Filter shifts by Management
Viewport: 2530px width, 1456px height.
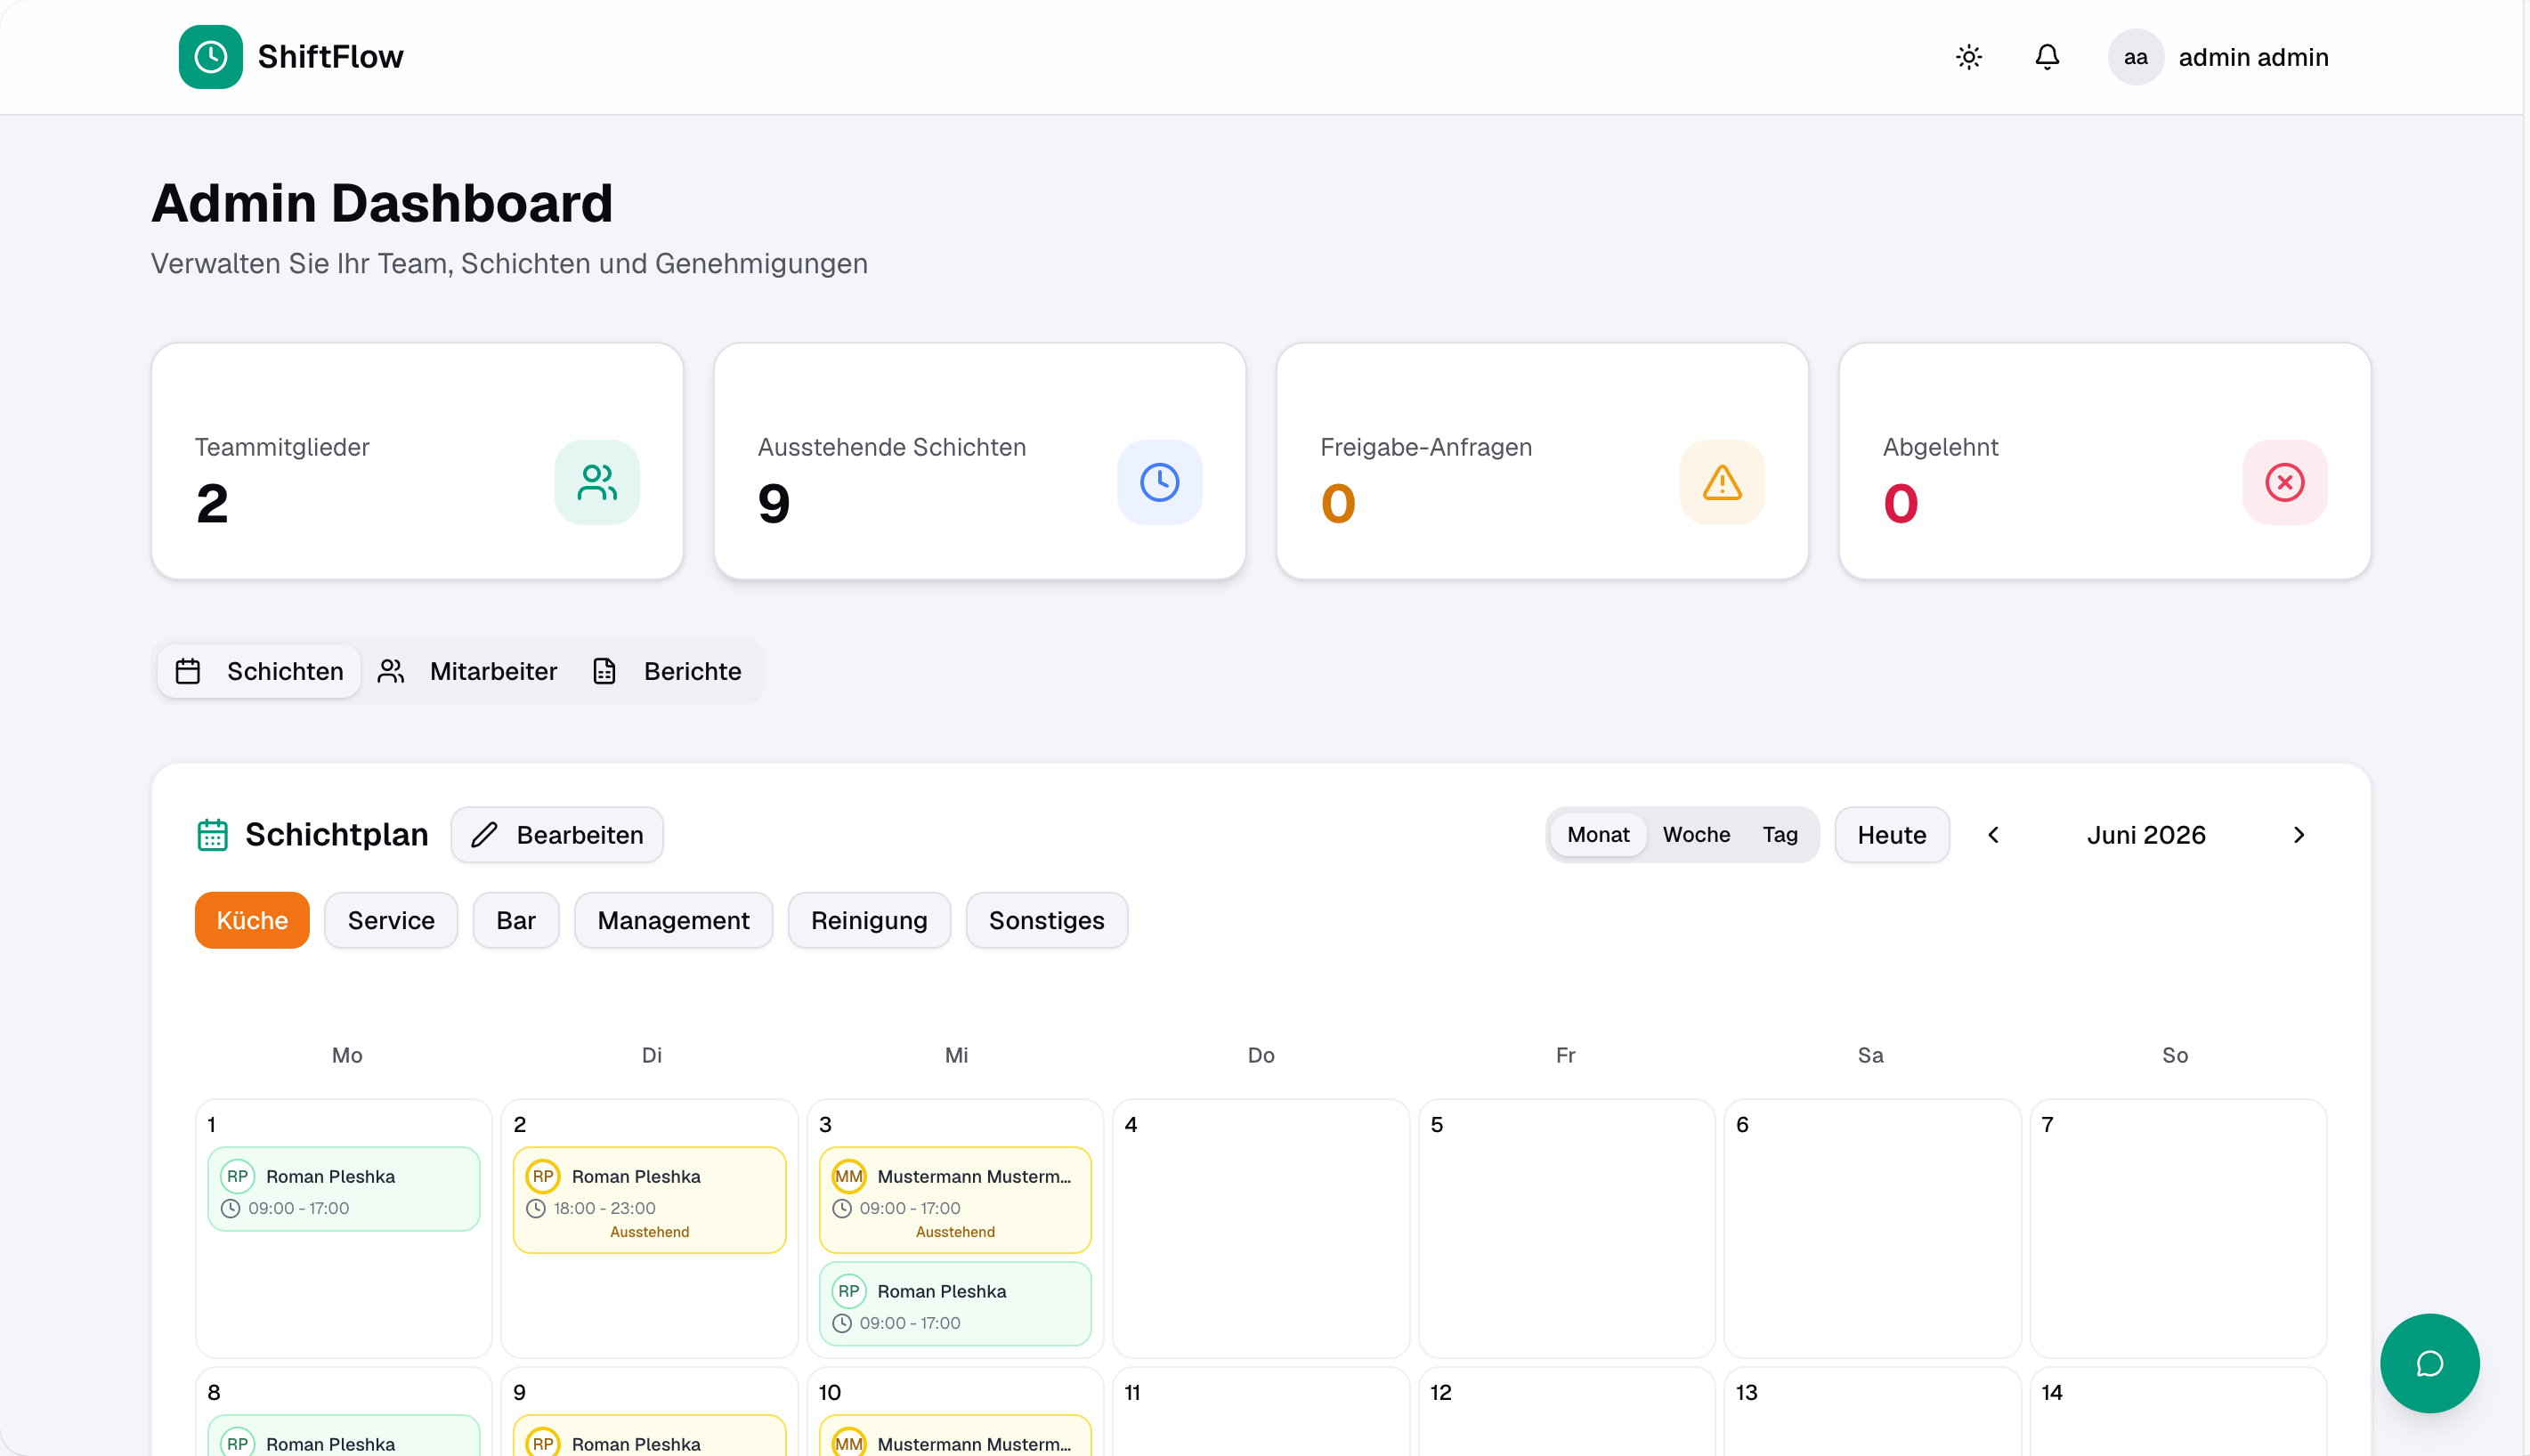[x=673, y=920]
